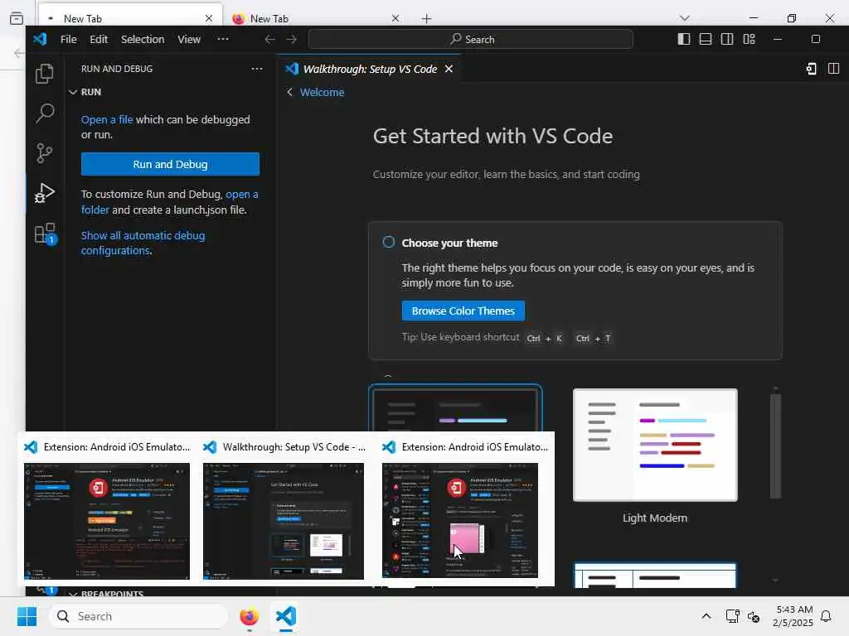Select the Choose your theme step radio
849x636 pixels.
tap(389, 242)
